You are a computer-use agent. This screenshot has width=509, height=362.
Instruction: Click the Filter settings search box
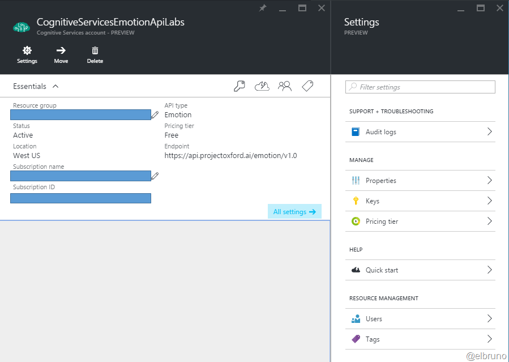(420, 87)
